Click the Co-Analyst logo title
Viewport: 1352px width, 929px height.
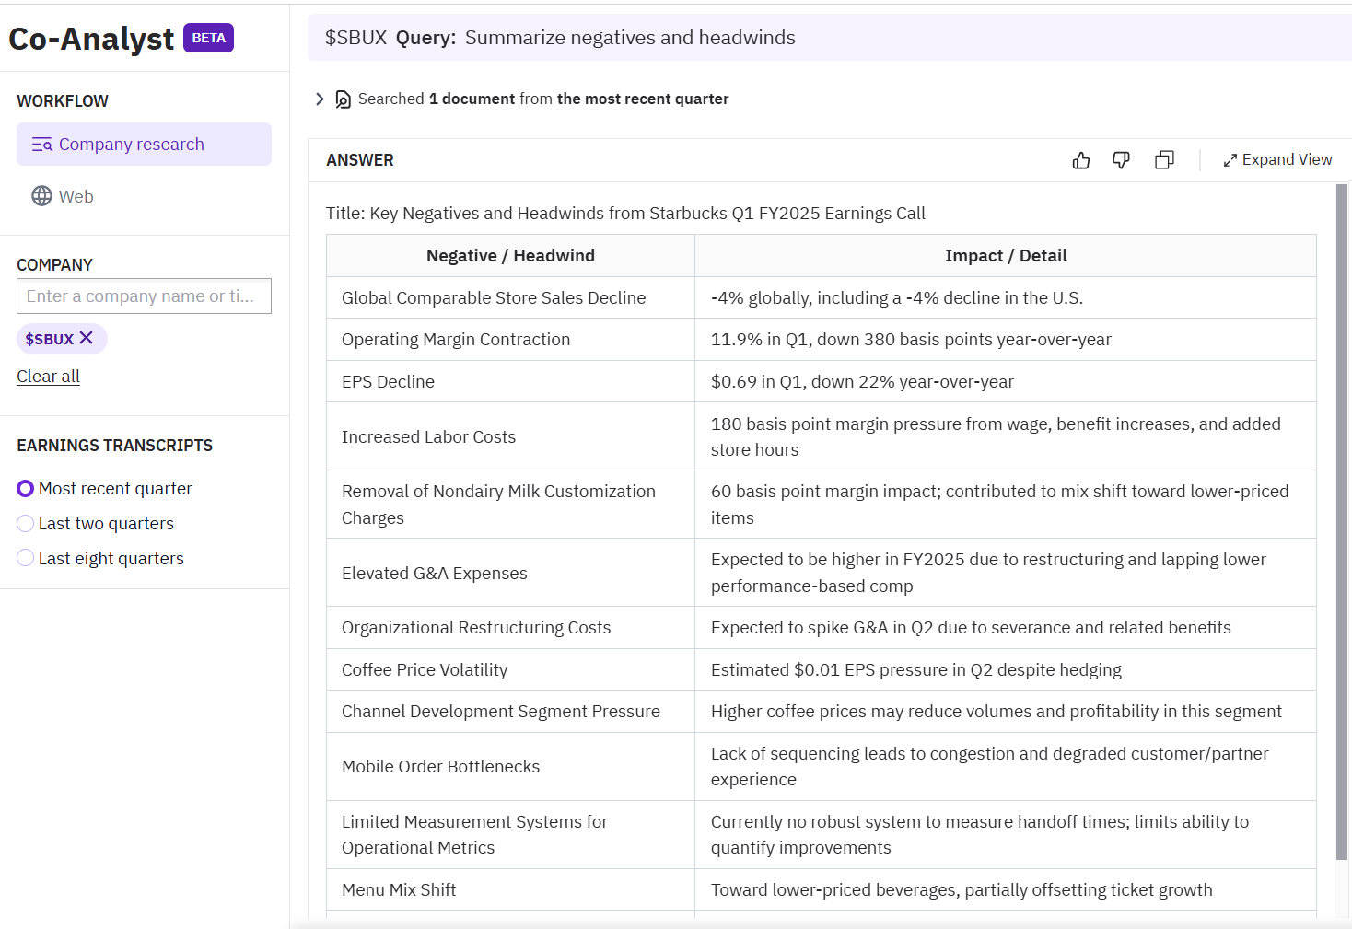(91, 39)
